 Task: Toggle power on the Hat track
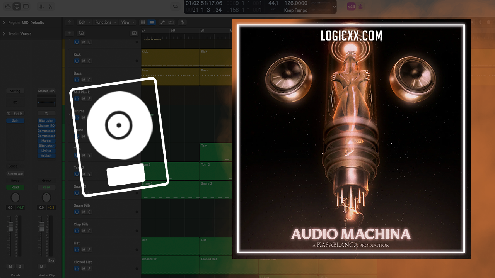click(77, 250)
